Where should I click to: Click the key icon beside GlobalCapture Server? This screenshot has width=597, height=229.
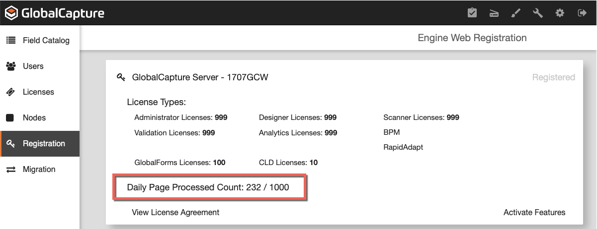(121, 77)
